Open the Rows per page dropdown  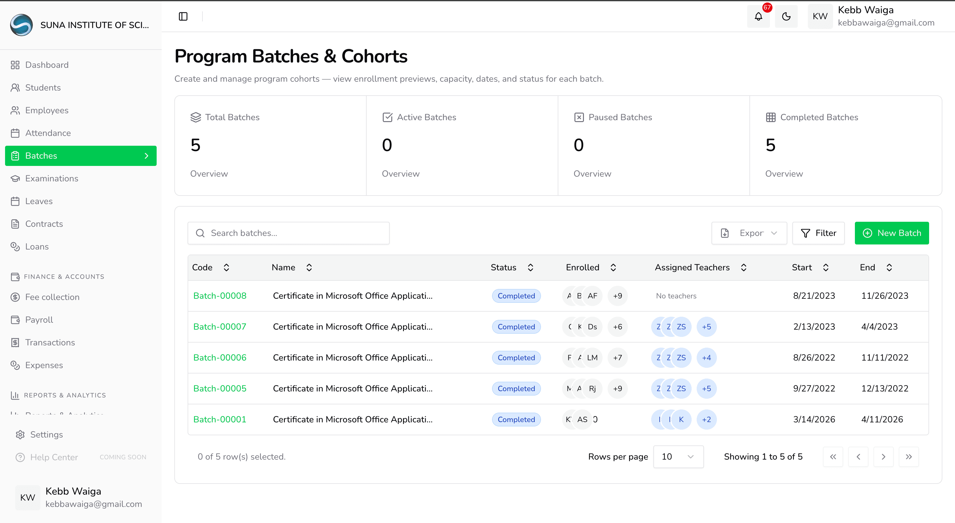tap(678, 457)
